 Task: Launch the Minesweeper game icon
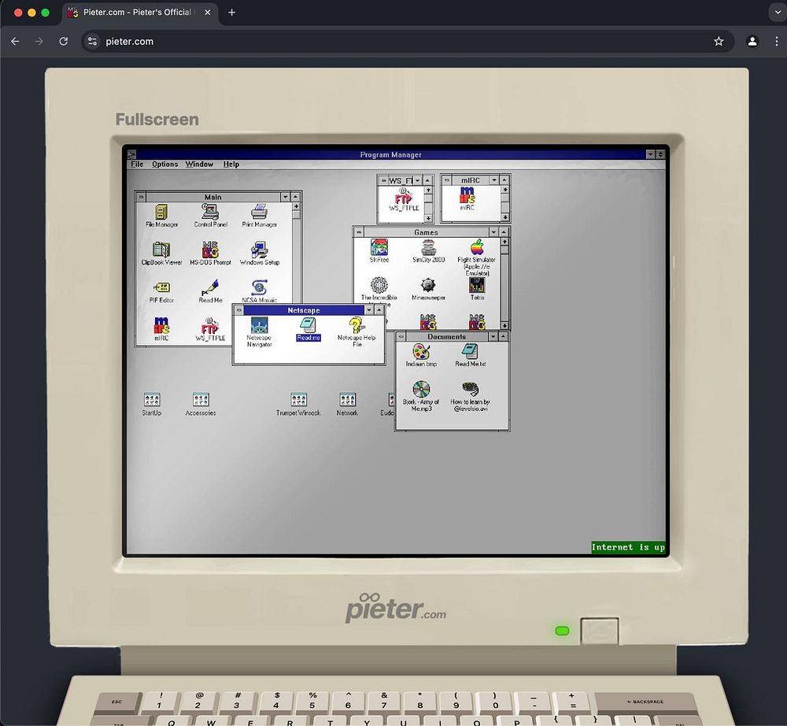[428, 289]
